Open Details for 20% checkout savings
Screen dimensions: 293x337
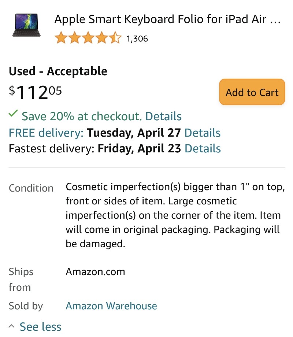click(163, 116)
